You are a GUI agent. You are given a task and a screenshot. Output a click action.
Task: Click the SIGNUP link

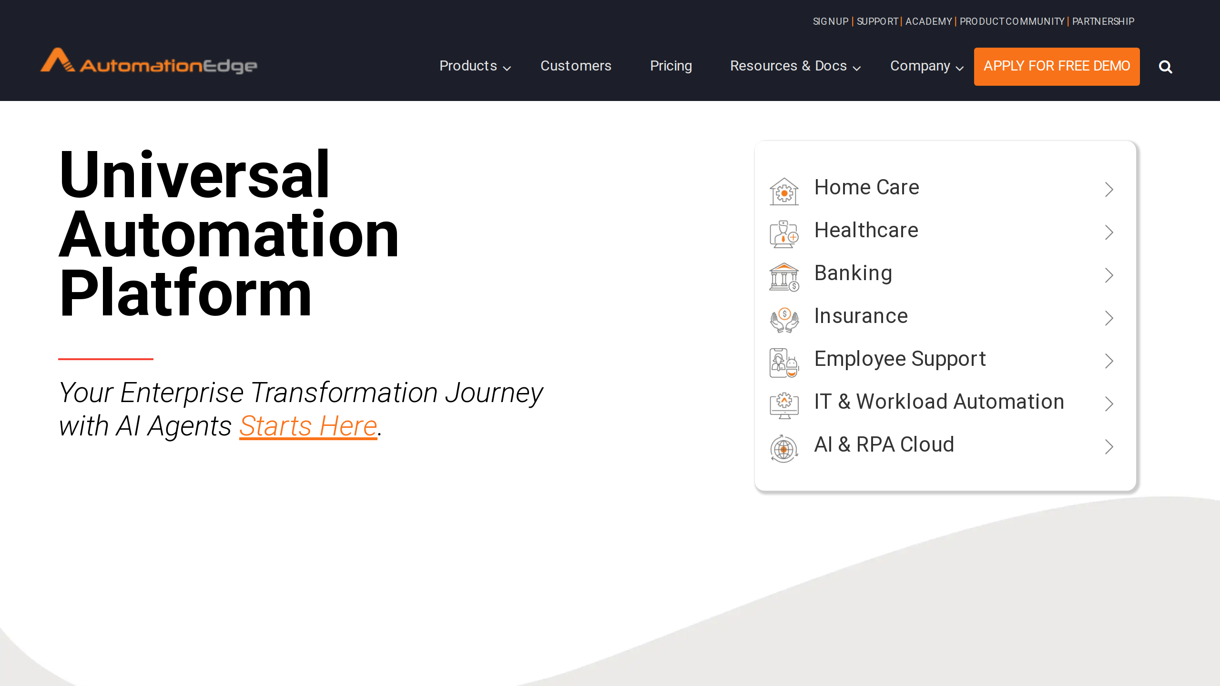830,21
